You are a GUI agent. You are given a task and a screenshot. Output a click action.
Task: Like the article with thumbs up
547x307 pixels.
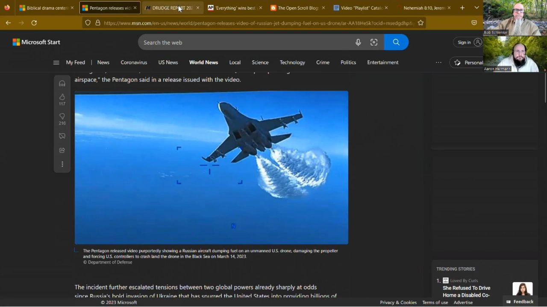[62, 97]
